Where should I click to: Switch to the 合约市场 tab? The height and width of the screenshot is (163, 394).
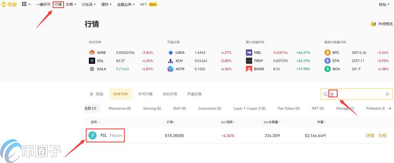pos(170,94)
